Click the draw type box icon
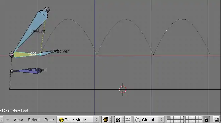Viewport: 221px width, 123px height. [105, 120]
